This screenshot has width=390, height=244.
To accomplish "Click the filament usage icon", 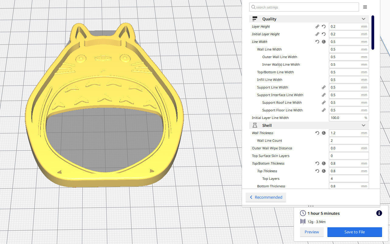I will point(303,221).
